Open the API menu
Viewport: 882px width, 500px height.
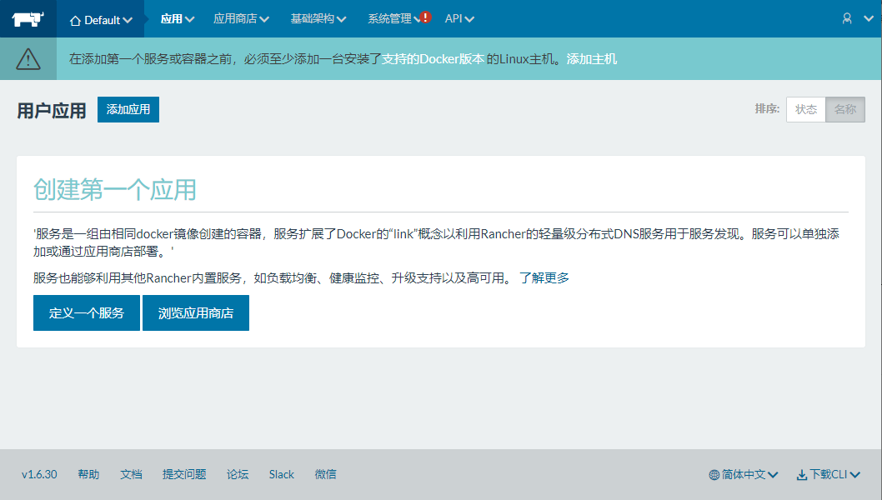(459, 18)
